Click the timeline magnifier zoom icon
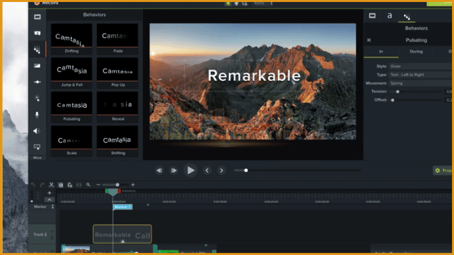Viewport: 454px width, 255px height. pyautogui.click(x=88, y=185)
